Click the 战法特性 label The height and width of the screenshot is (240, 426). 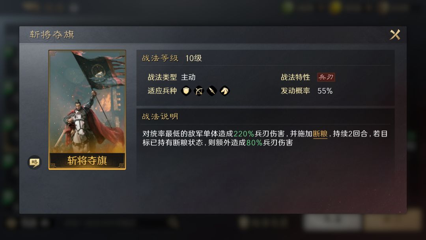pos(295,77)
